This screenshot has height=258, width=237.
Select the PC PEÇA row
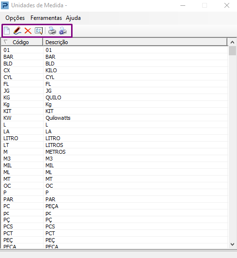point(115,206)
